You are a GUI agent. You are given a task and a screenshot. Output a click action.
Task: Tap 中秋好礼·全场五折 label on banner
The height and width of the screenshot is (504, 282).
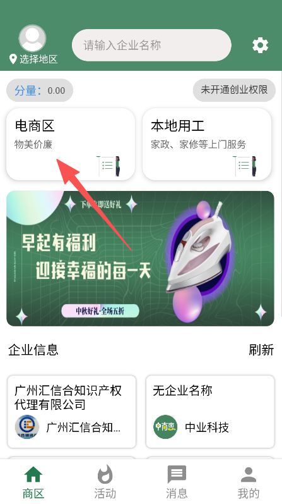point(100,311)
